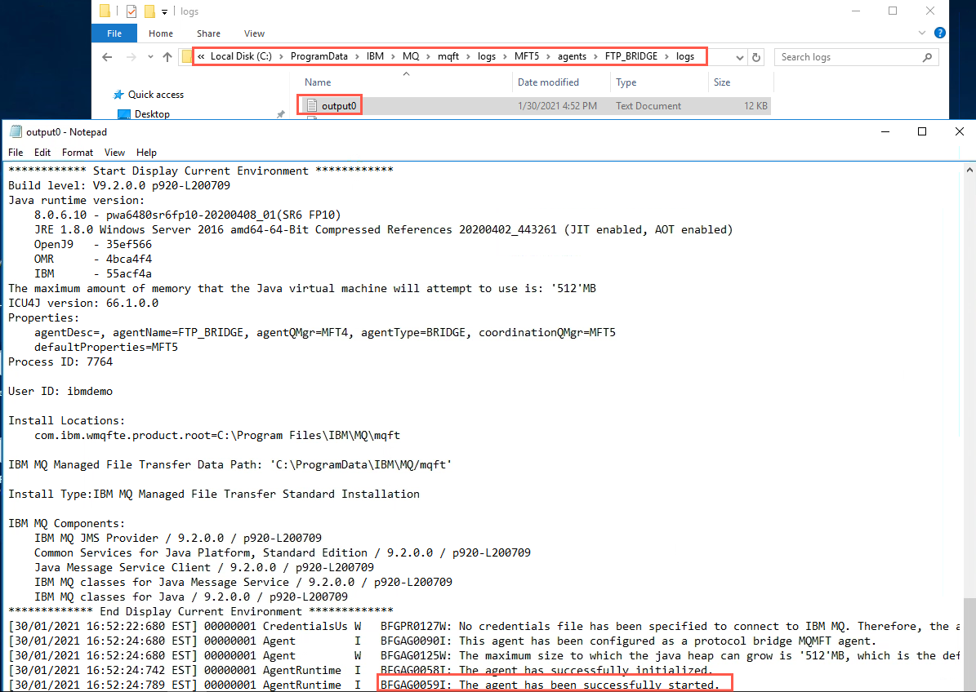Viewport: 976px width, 692px height.
Task: Click the ProgramData breadcrumb
Action: click(319, 56)
